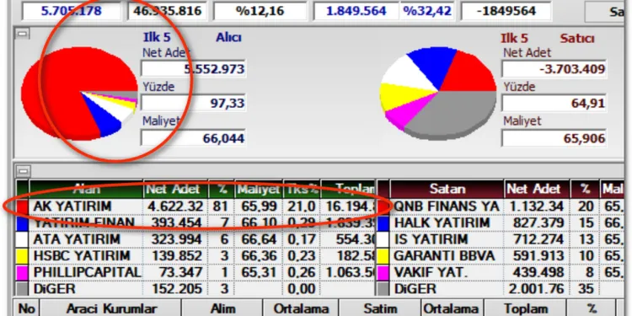Click the magenta swatch beside VAKIF YAT.
The image size is (632, 316).
(x=383, y=272)
